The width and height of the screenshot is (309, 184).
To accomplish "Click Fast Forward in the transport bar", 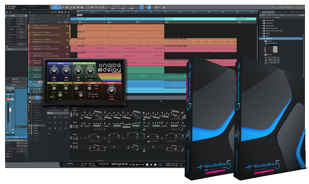I will point(137,165).
